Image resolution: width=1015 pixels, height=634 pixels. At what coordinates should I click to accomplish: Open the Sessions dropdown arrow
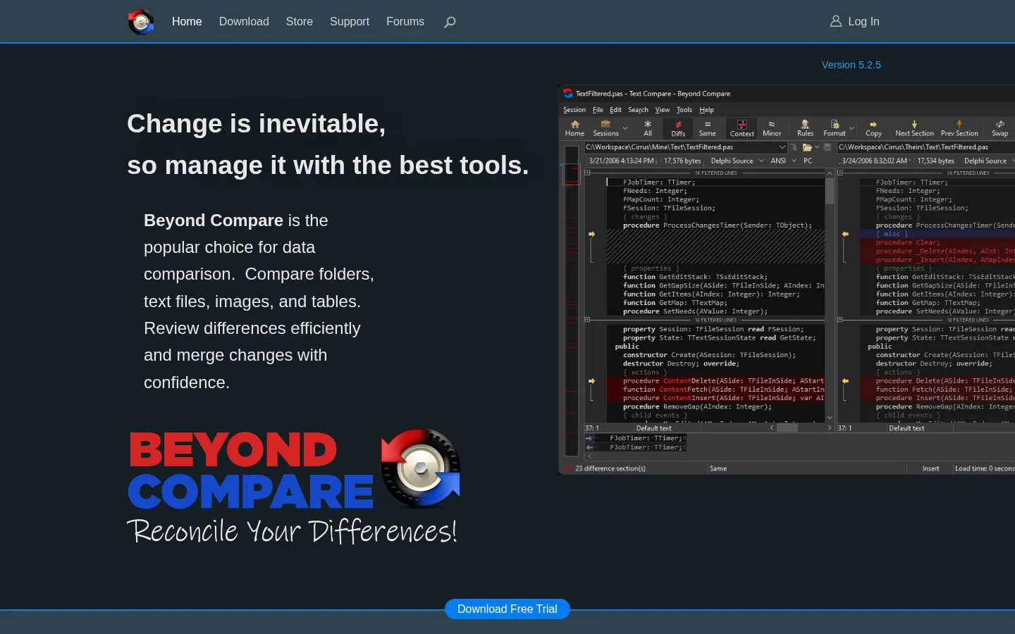[625, 128]
